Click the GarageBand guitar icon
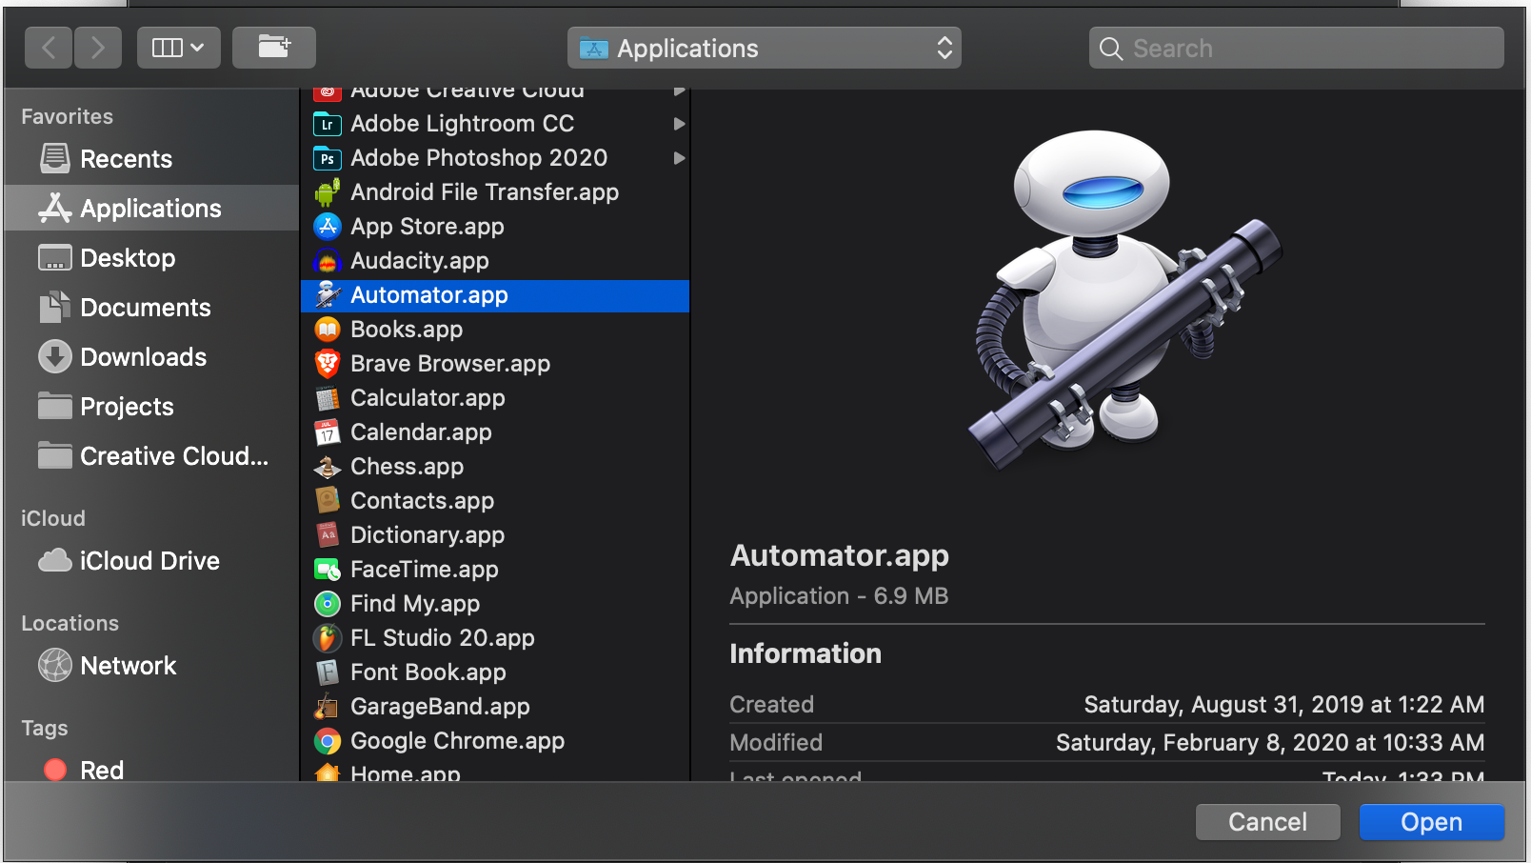 click(x=328, y=707)
